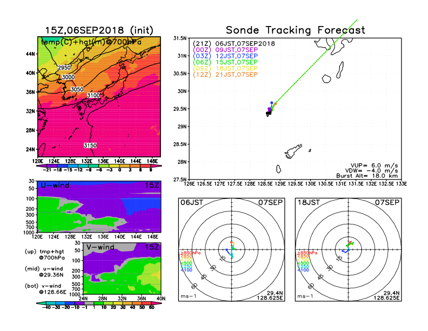428x331 pixels.
Task: Click the 2950 contour label
Action: (64, 68)
